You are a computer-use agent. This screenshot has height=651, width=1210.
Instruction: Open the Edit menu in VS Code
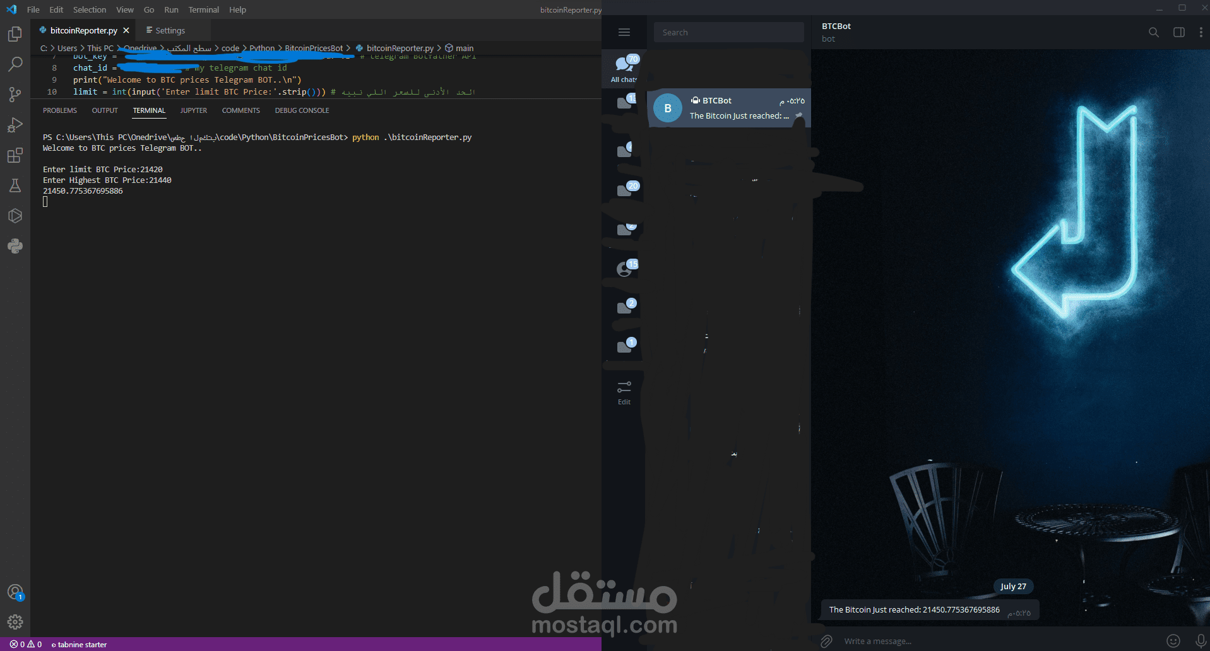(56, 9)
